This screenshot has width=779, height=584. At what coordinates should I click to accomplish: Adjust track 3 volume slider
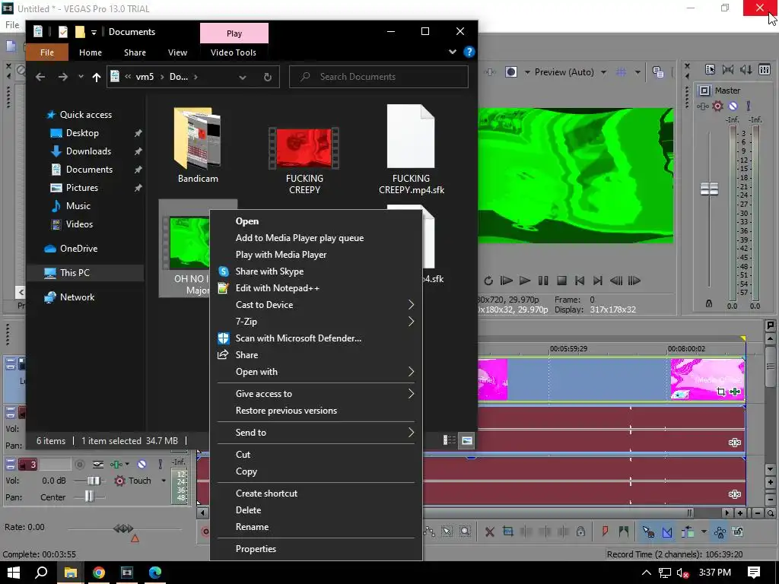[x=94, y=481]
